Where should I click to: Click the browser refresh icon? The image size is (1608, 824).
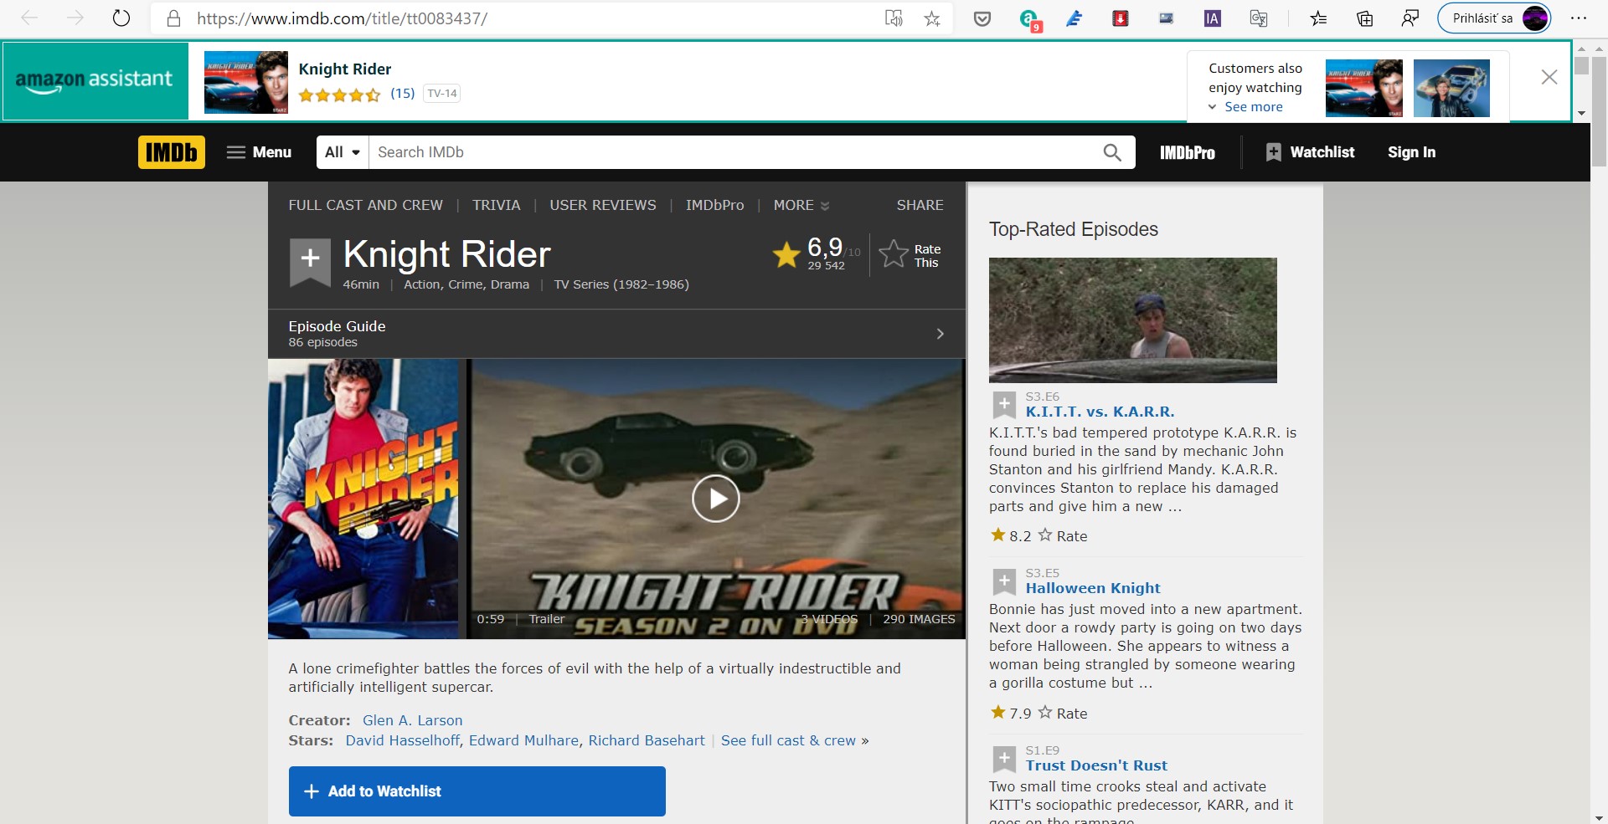(121, 18)
